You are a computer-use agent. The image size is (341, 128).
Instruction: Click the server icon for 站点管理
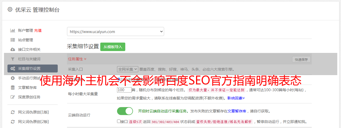pos(13,40)
